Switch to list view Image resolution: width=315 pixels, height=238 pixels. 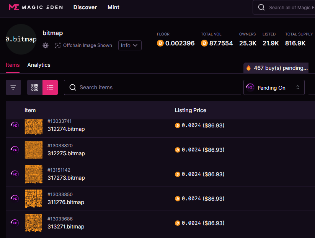click(50, 87)
